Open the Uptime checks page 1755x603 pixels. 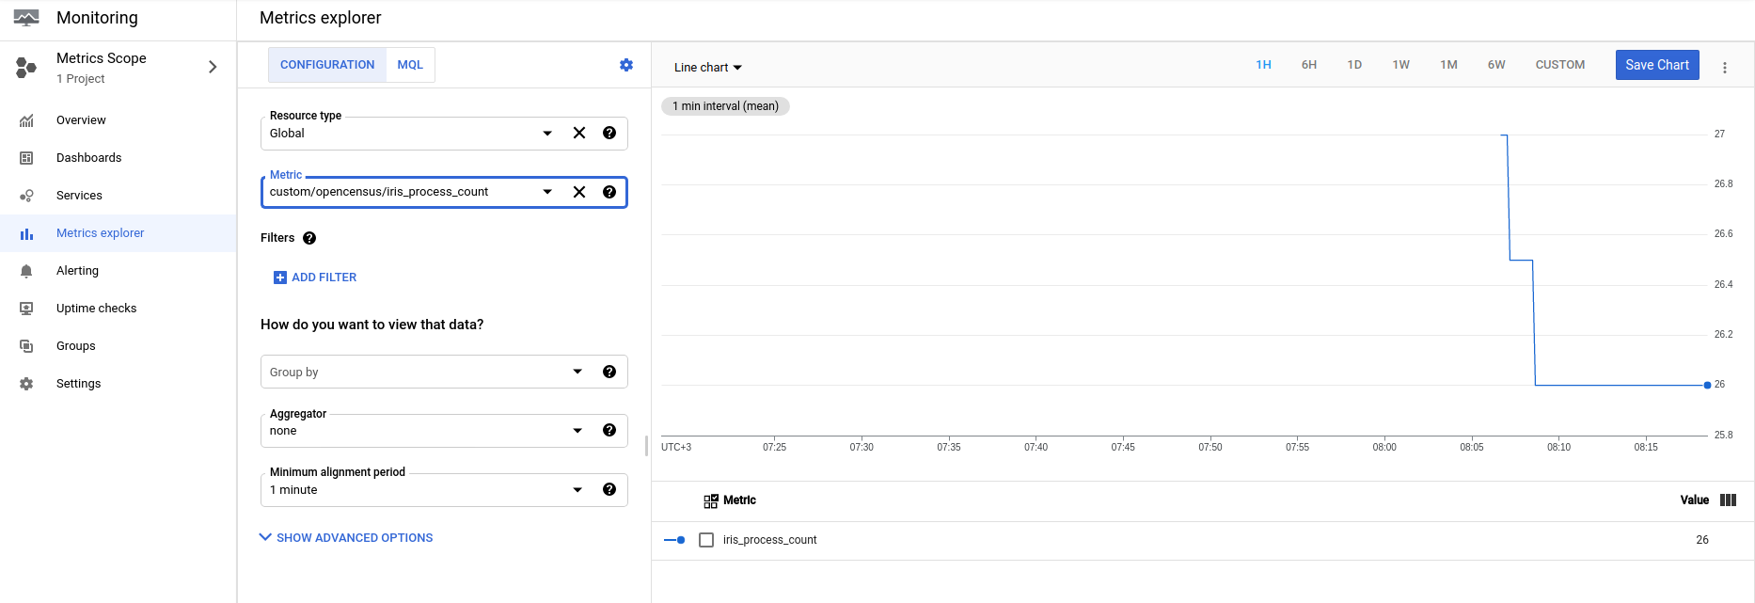pos(96,309)
